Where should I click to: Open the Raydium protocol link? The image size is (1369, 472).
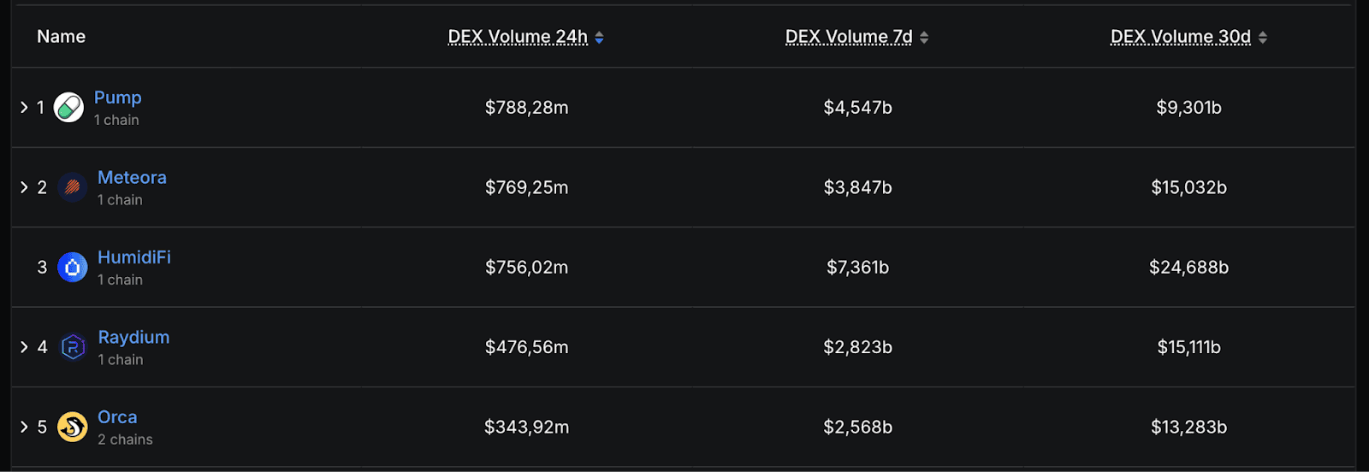pyautogui.click(x=133, y=337)
